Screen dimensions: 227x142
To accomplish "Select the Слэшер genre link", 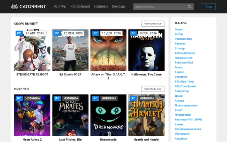I will pos(180,48).
